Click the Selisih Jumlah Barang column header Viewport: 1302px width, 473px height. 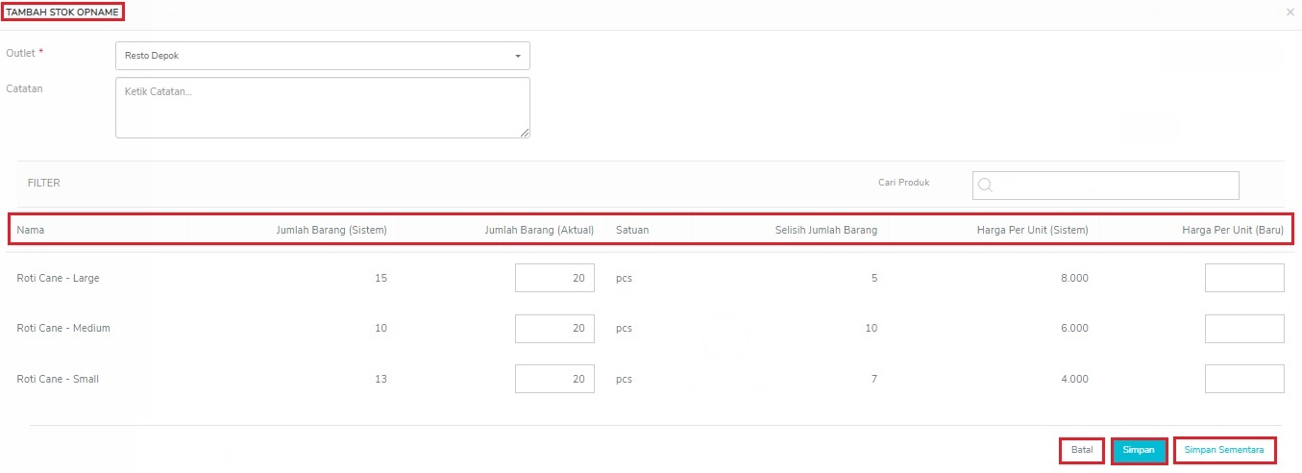(825, 230)
